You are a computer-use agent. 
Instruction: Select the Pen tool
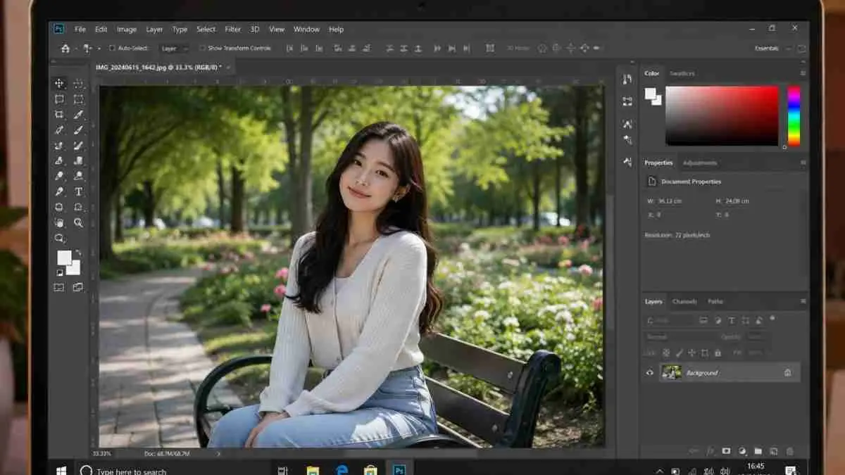60,191
